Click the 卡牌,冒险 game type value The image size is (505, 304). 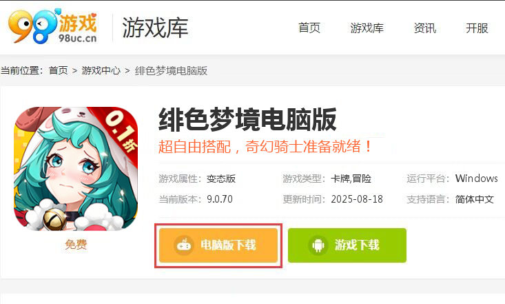[x=351, y=179]
